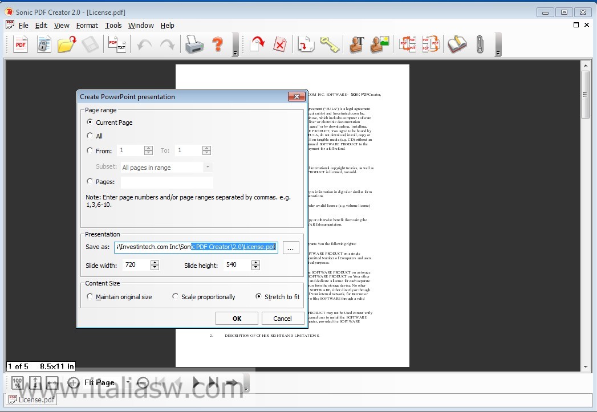The image size is (597, 412).
Task: Click Cancel in the PowerPoint dialog
Action: (x=282, y=319)
